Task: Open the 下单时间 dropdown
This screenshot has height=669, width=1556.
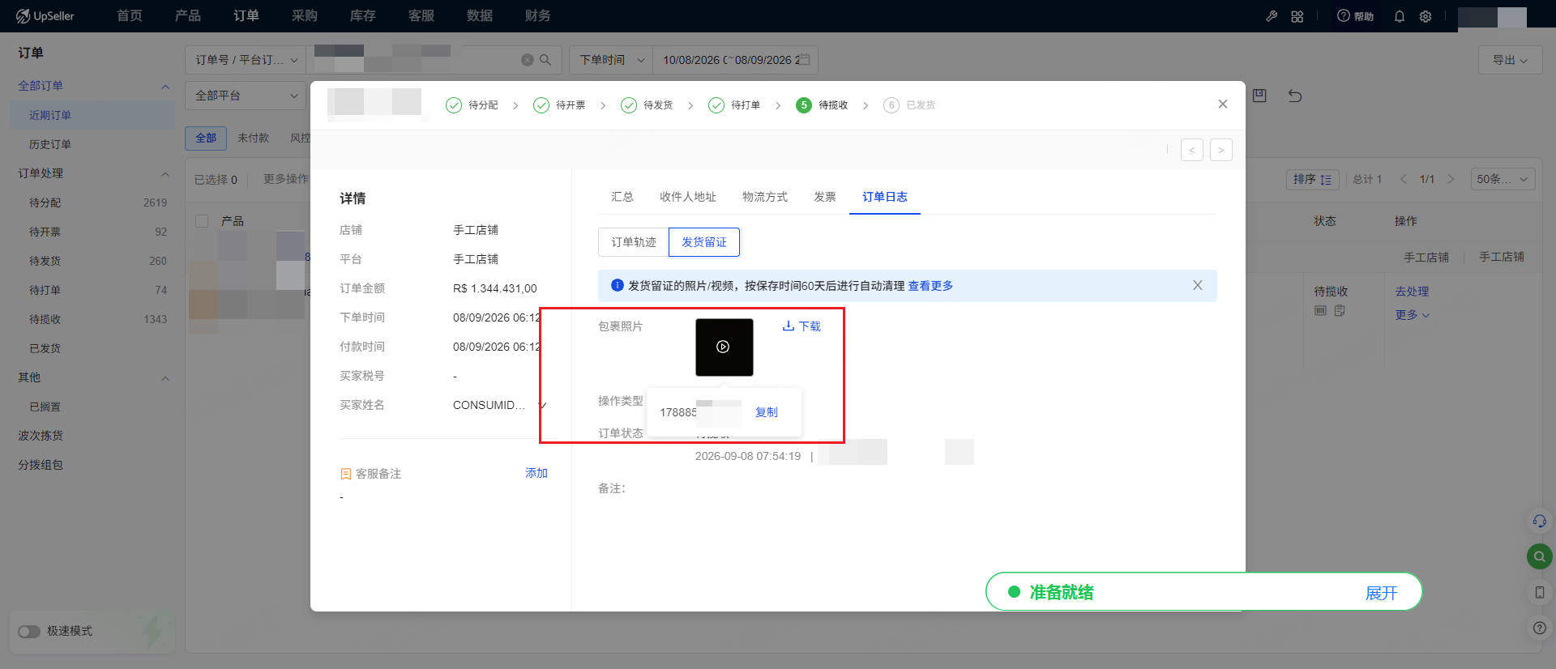Action: 611,60
